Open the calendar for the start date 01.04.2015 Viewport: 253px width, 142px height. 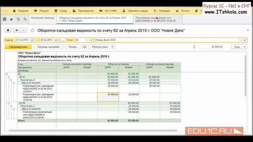(32, 40)
